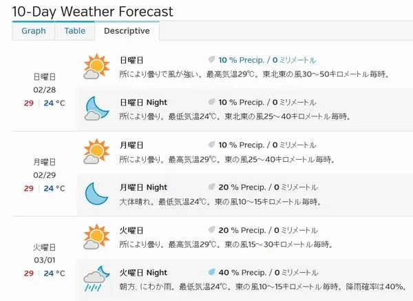The image size is (413, 301).
Task: Click Monday Night clear moon icon
Action: point(96,194)
